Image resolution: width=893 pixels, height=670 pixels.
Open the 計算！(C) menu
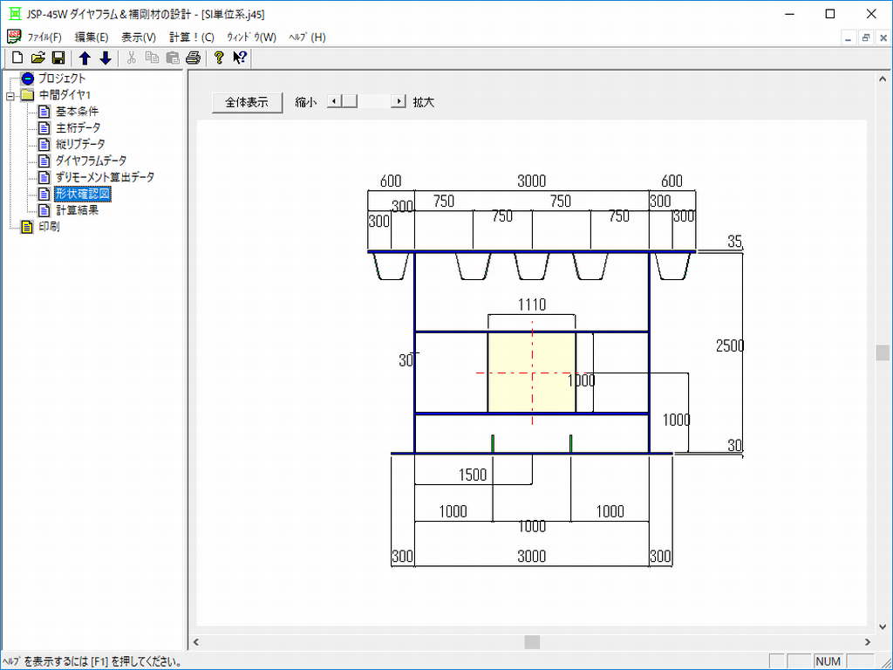pos(192,38)
